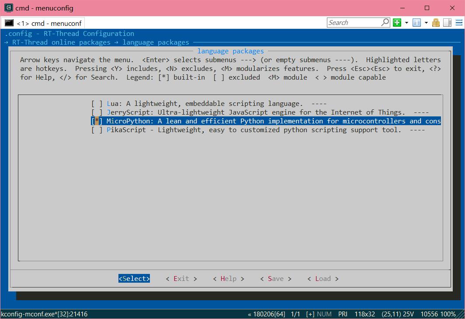Click the green new console plus icon
This screenshot has width=465, height=319.
[x=397, y=23]
